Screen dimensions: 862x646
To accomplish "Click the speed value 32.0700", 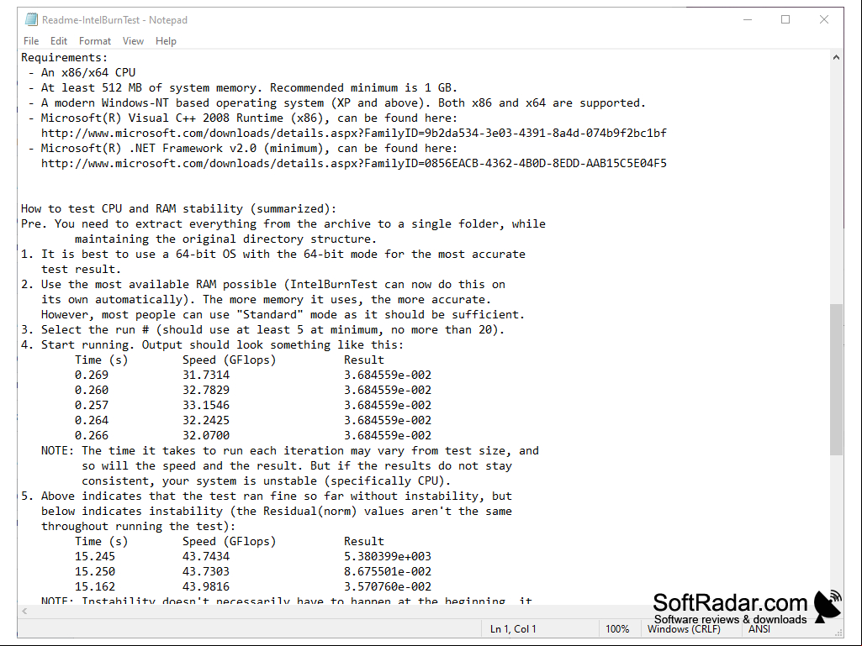I will click(x=206, y=436).
